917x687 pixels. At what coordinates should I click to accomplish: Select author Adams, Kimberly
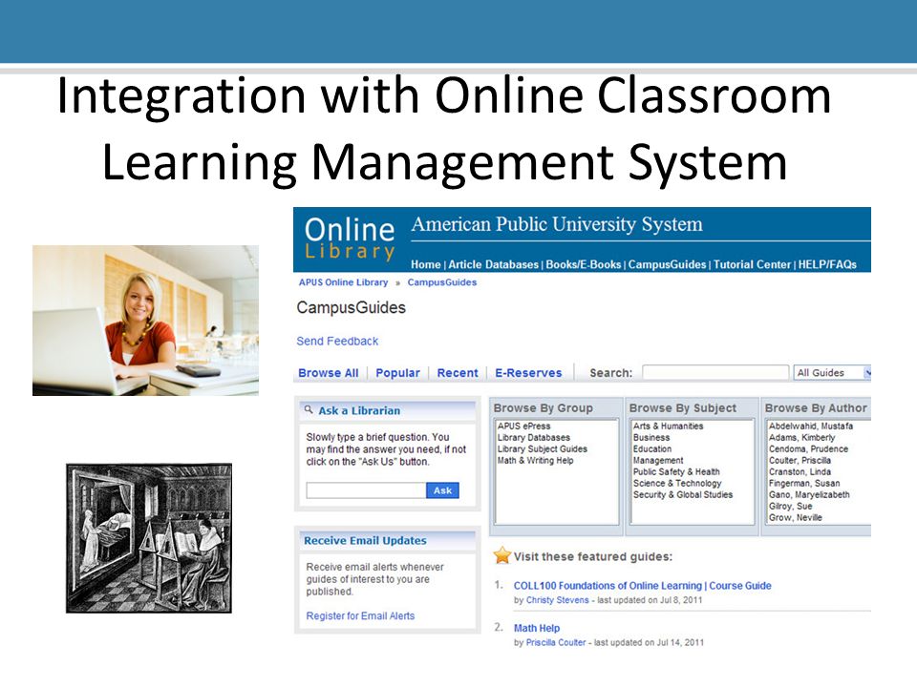tap(801, 438)
